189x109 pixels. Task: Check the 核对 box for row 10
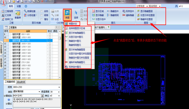50,37
